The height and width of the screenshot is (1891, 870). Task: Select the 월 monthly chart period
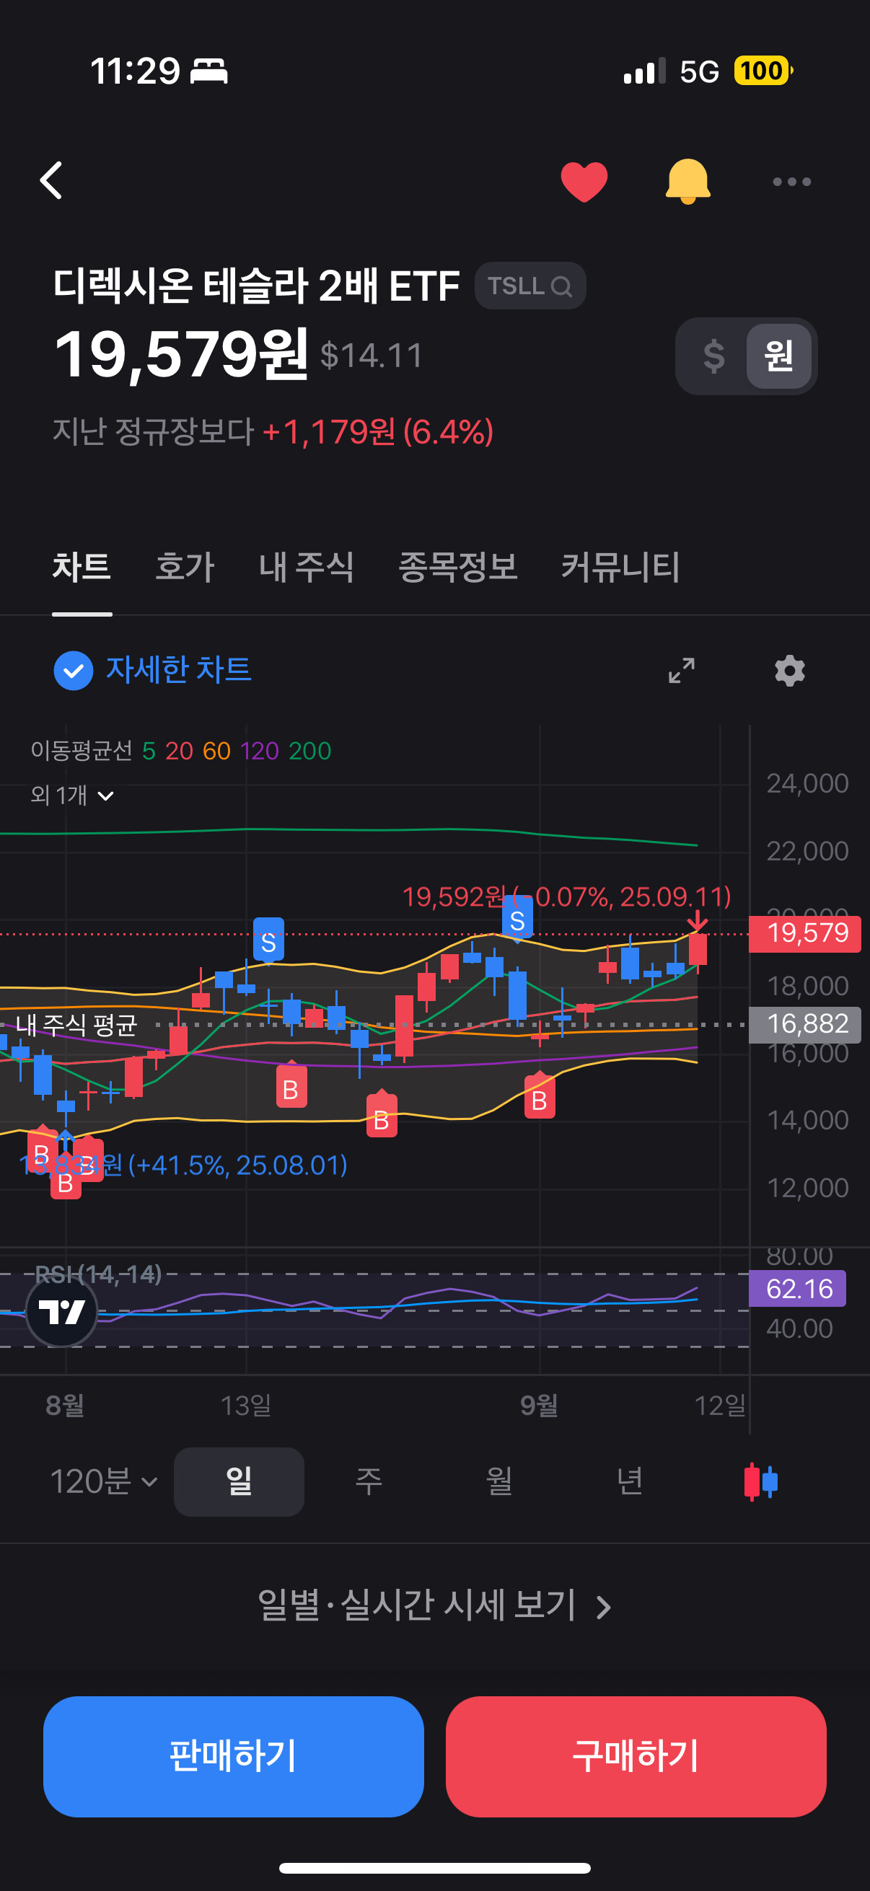499,1481
